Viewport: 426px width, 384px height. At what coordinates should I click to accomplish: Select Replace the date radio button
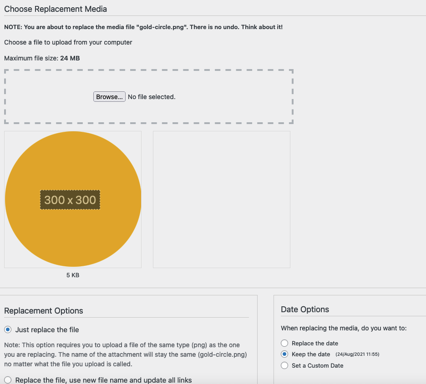[x=284, y=343]
